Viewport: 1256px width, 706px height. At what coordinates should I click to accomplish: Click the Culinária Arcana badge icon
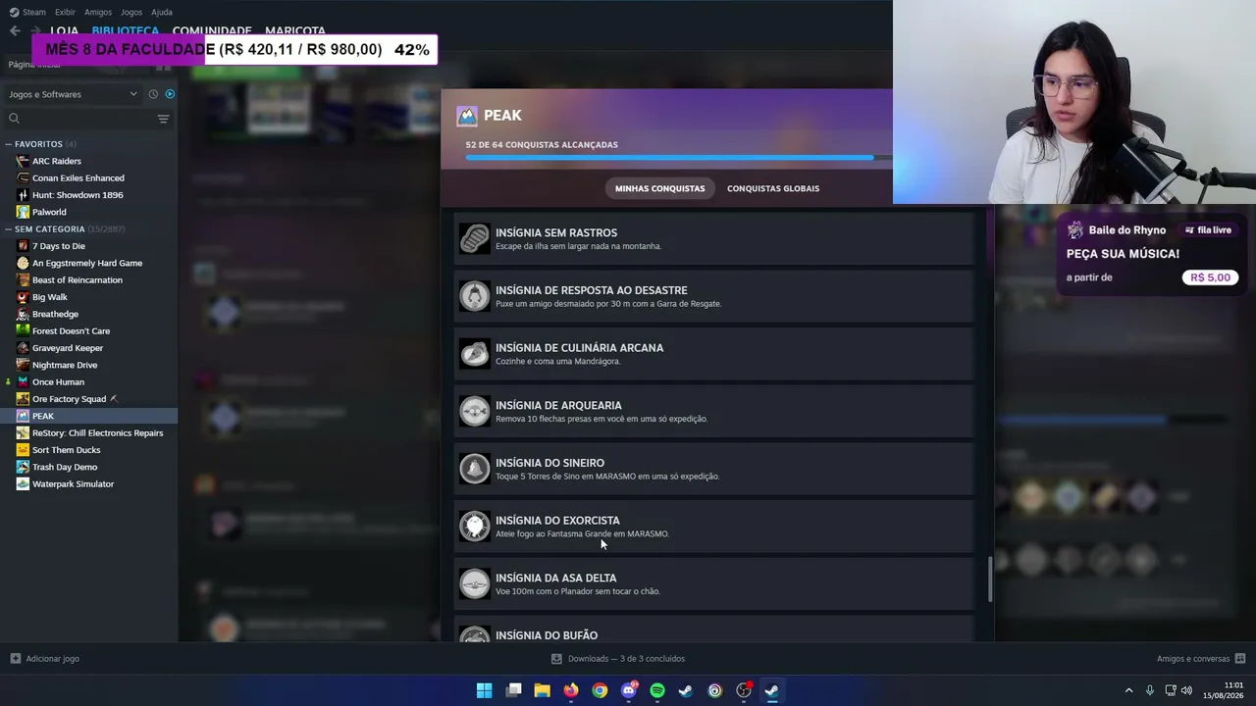pos(475,353)
